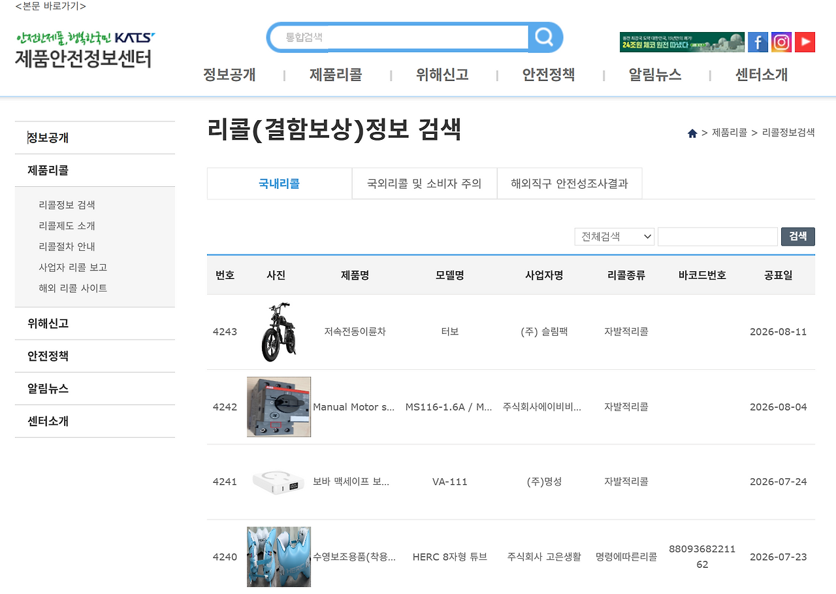Open 해외 리콜 사이트 sidebar link
Viewport: 836px width, 594px height.
click(73, 288)
